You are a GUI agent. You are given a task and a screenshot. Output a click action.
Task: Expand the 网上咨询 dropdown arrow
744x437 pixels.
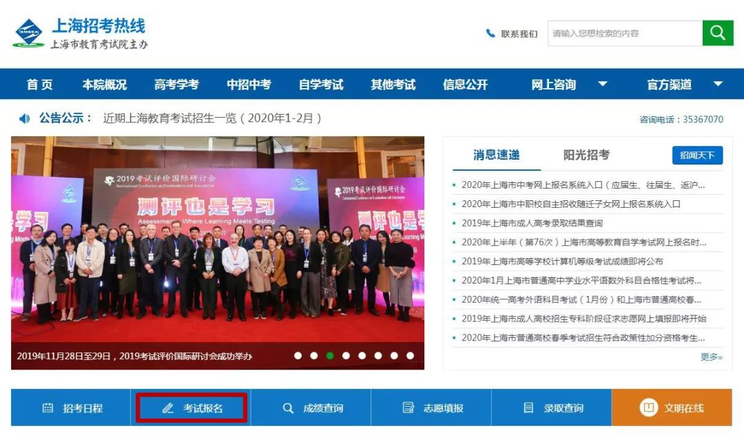[603, 84]
